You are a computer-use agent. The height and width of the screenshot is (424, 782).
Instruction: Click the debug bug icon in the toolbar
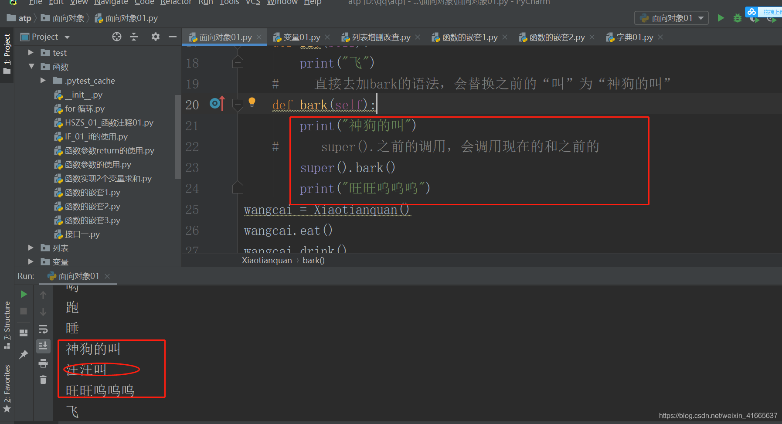click(x=737, y=18)
